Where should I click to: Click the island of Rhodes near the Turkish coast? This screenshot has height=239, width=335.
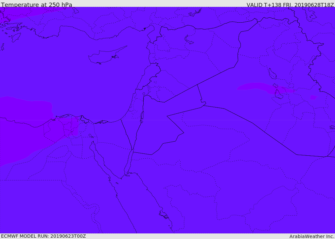[16, 37]
